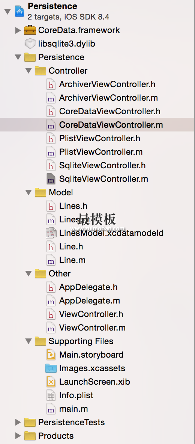Collapse the Supporting Files group

pyautogui.click(x=28, y=341)
